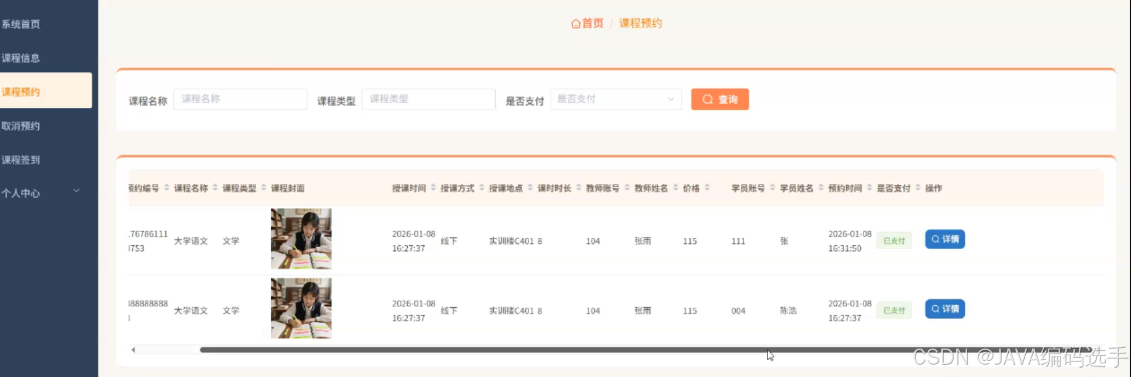Click sort icon beside 预约编号 header

[167, 188]
